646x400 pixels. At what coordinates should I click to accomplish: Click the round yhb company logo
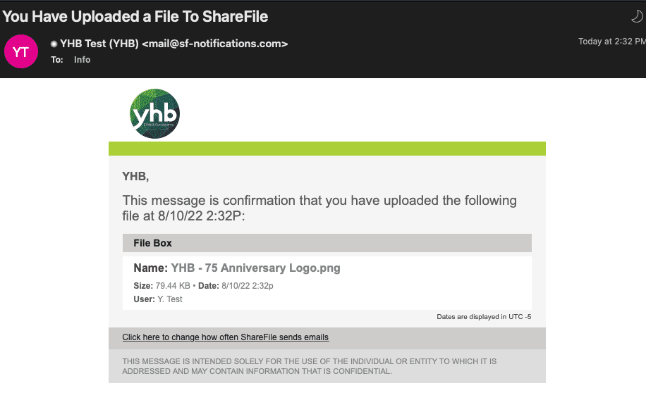click(154, 113)
